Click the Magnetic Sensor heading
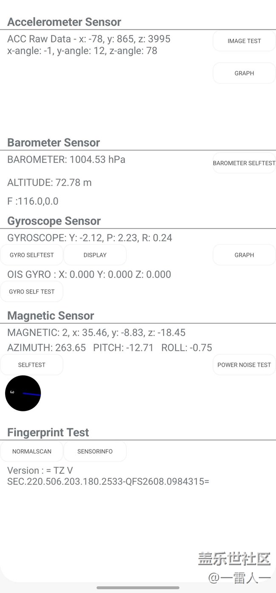The image size is (276, 593). coord(51,316)
